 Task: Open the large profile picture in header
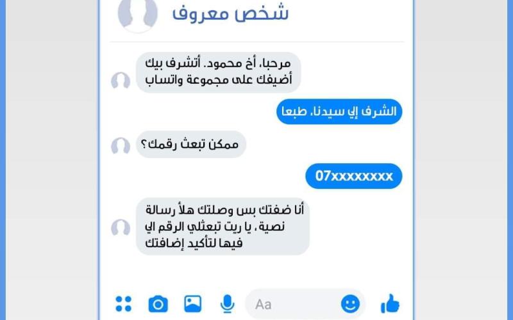[x=137, y=15]
